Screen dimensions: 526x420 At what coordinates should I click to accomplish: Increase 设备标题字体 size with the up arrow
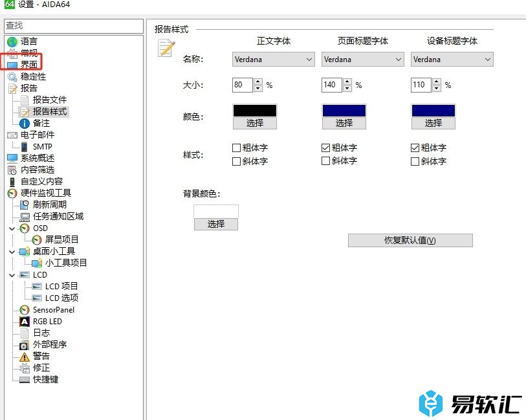coord(437,82)
